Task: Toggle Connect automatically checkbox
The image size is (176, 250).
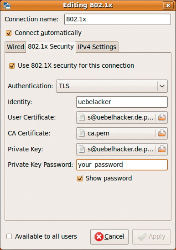Action: tap(9, 33)
